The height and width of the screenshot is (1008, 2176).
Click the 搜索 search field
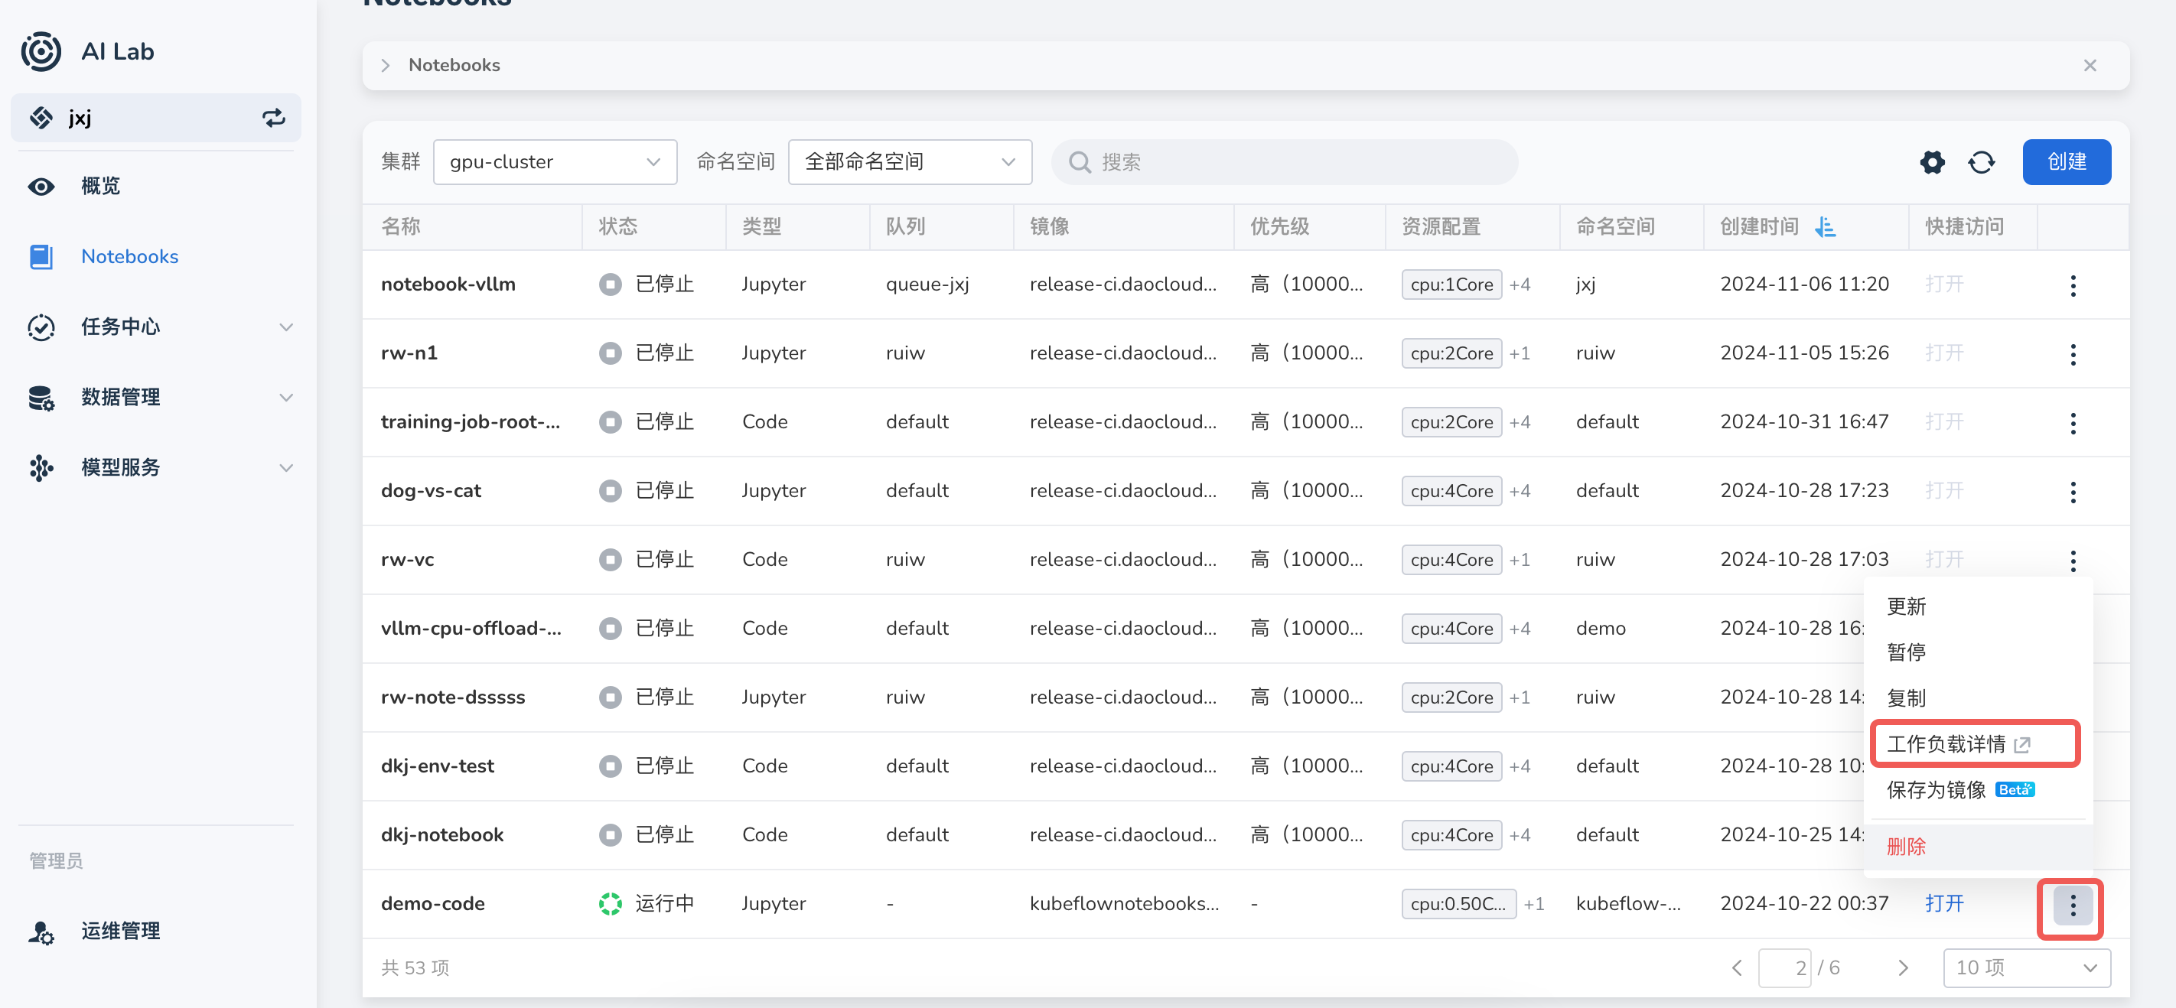(1284, 162)
